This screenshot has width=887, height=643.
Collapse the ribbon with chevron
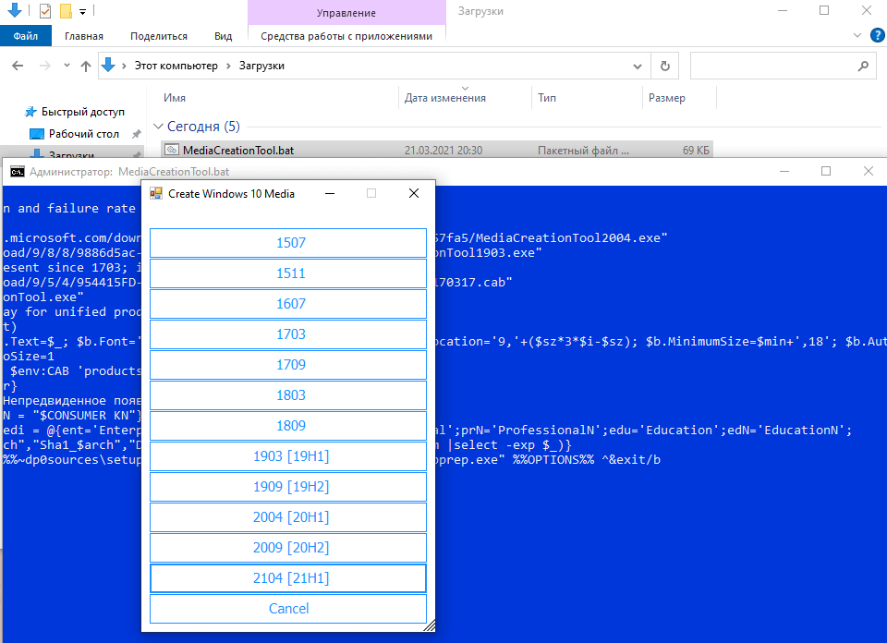pos(857,36)
